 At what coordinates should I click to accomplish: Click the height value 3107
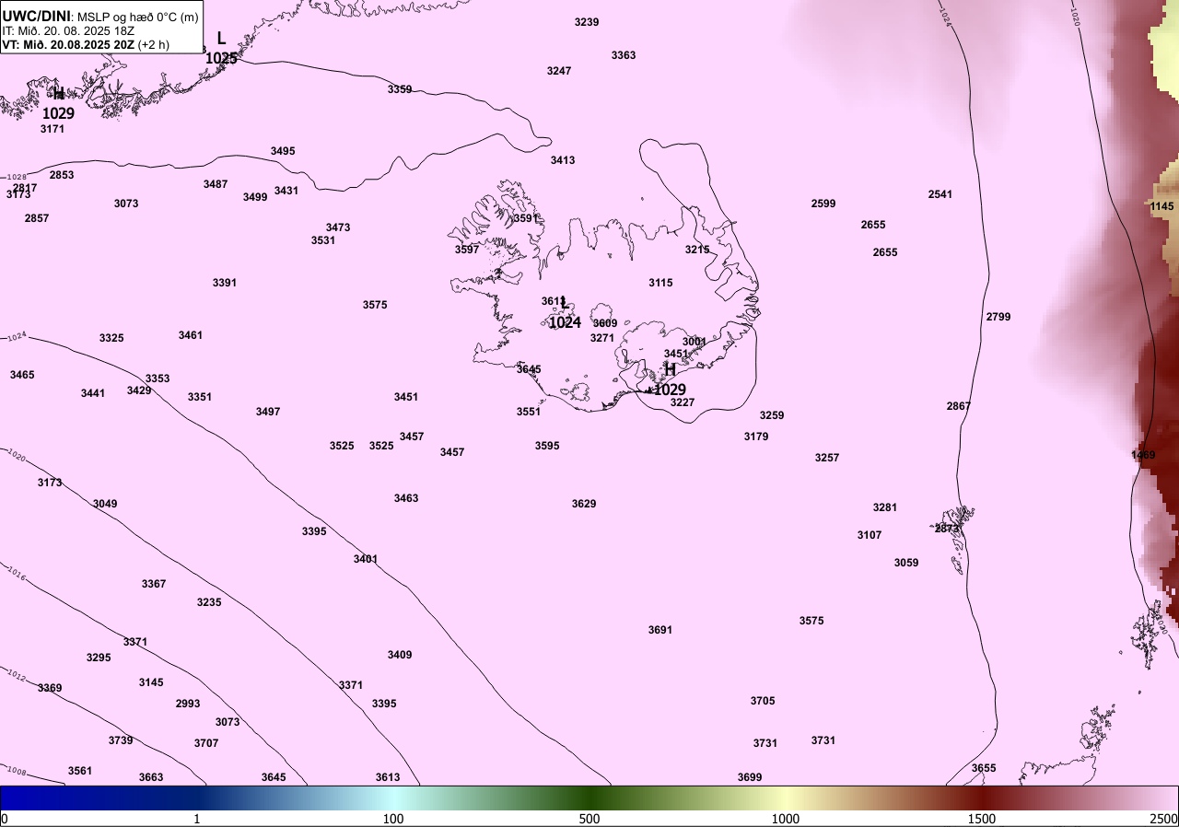tap(870, 535)
